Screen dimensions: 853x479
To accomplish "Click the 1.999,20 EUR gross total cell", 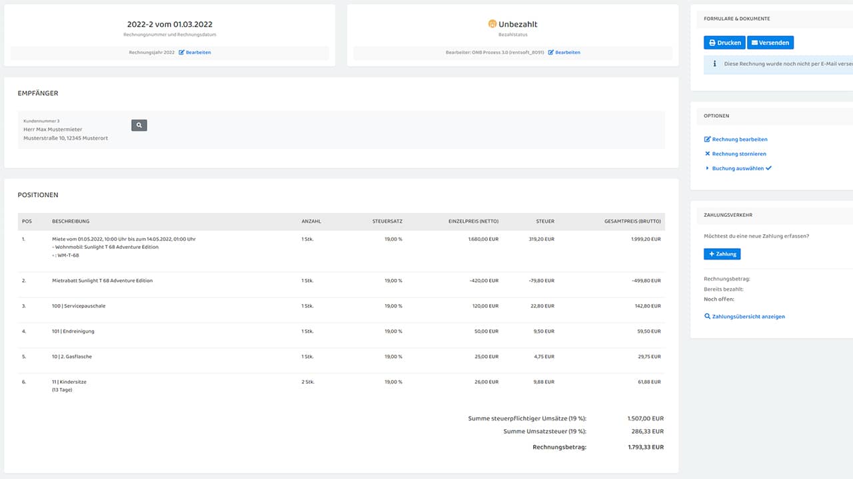I will tap(646, 239).
